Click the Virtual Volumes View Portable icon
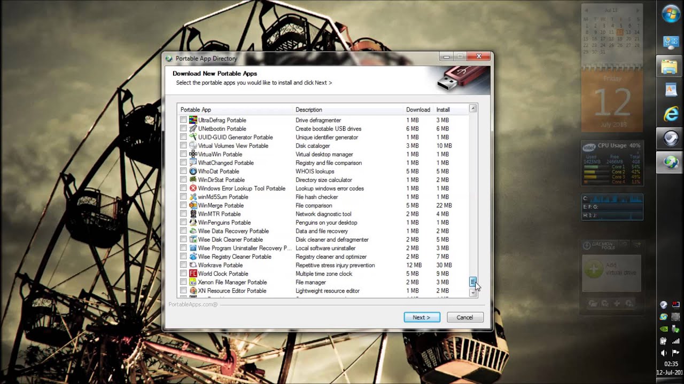This screenshot has width=684, height=384. (x=193, y=146)
